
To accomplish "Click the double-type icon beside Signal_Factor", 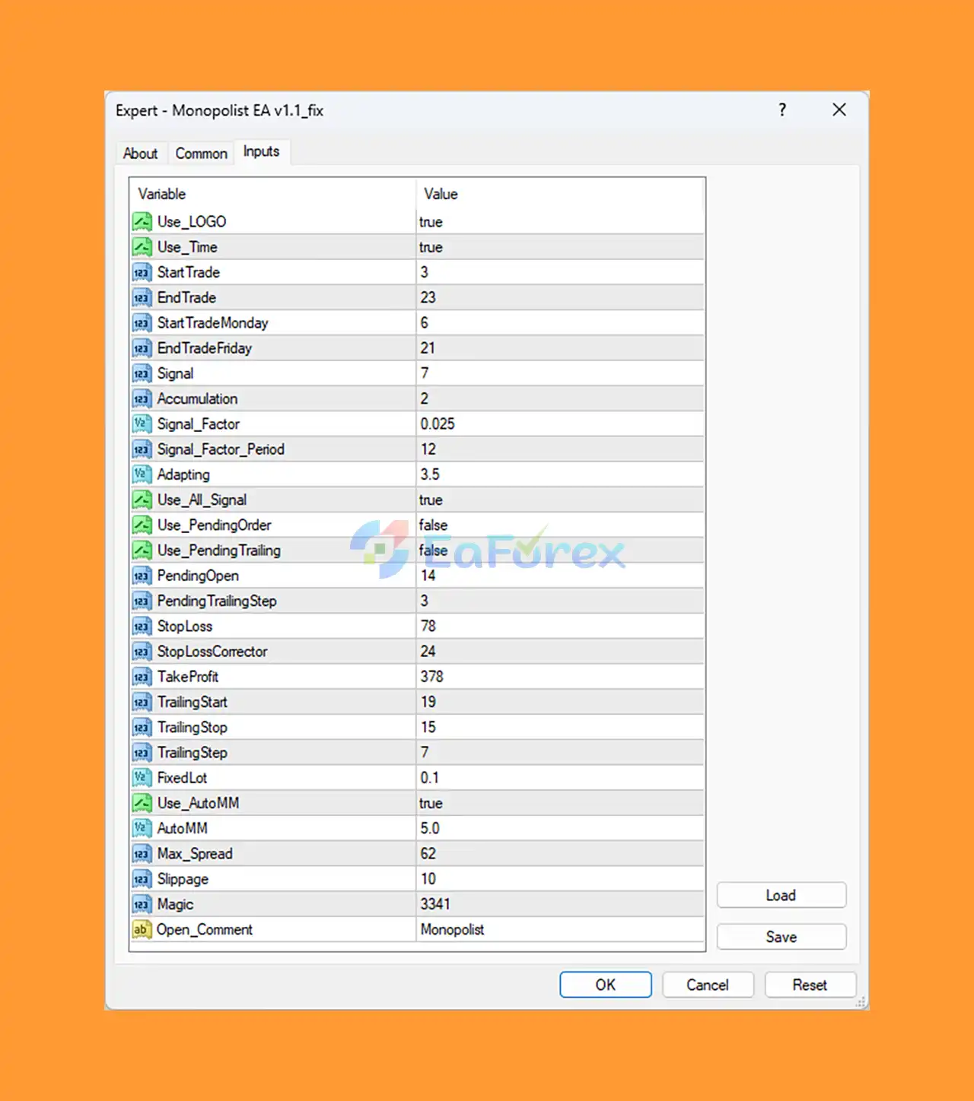I will coord(142,424).
